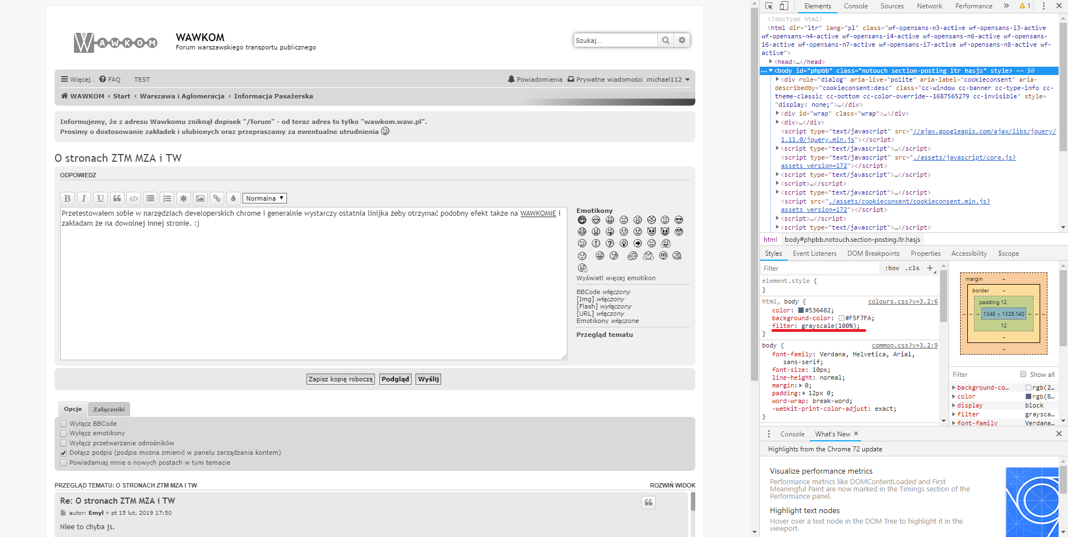
Task: Insert a quote block with quote icon
Action: pyautogui.click(x=117, y=198)
